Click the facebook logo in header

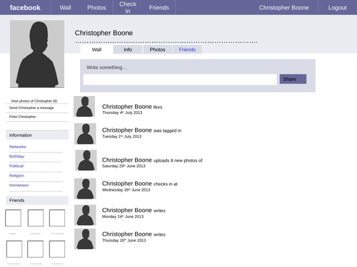click(x=25, y=8)
